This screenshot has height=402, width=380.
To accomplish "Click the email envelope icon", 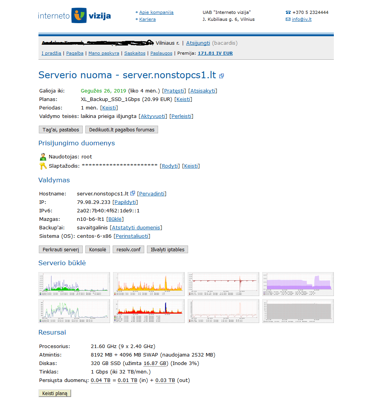I will 288,19.
